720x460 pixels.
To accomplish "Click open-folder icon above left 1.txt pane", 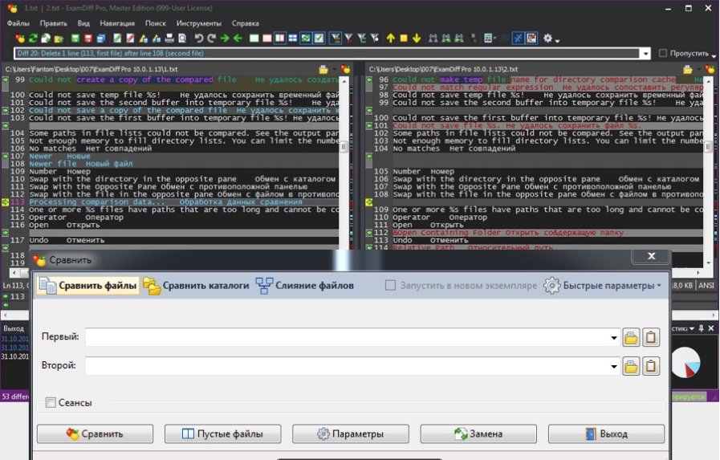I will [323, 69].
